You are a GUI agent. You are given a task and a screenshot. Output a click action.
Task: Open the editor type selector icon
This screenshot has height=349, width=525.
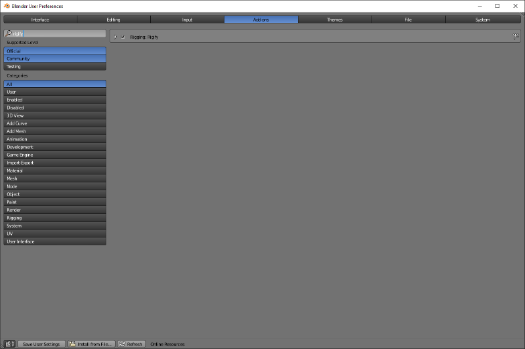9,344
